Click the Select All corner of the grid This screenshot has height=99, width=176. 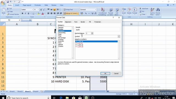pos(3,24)
